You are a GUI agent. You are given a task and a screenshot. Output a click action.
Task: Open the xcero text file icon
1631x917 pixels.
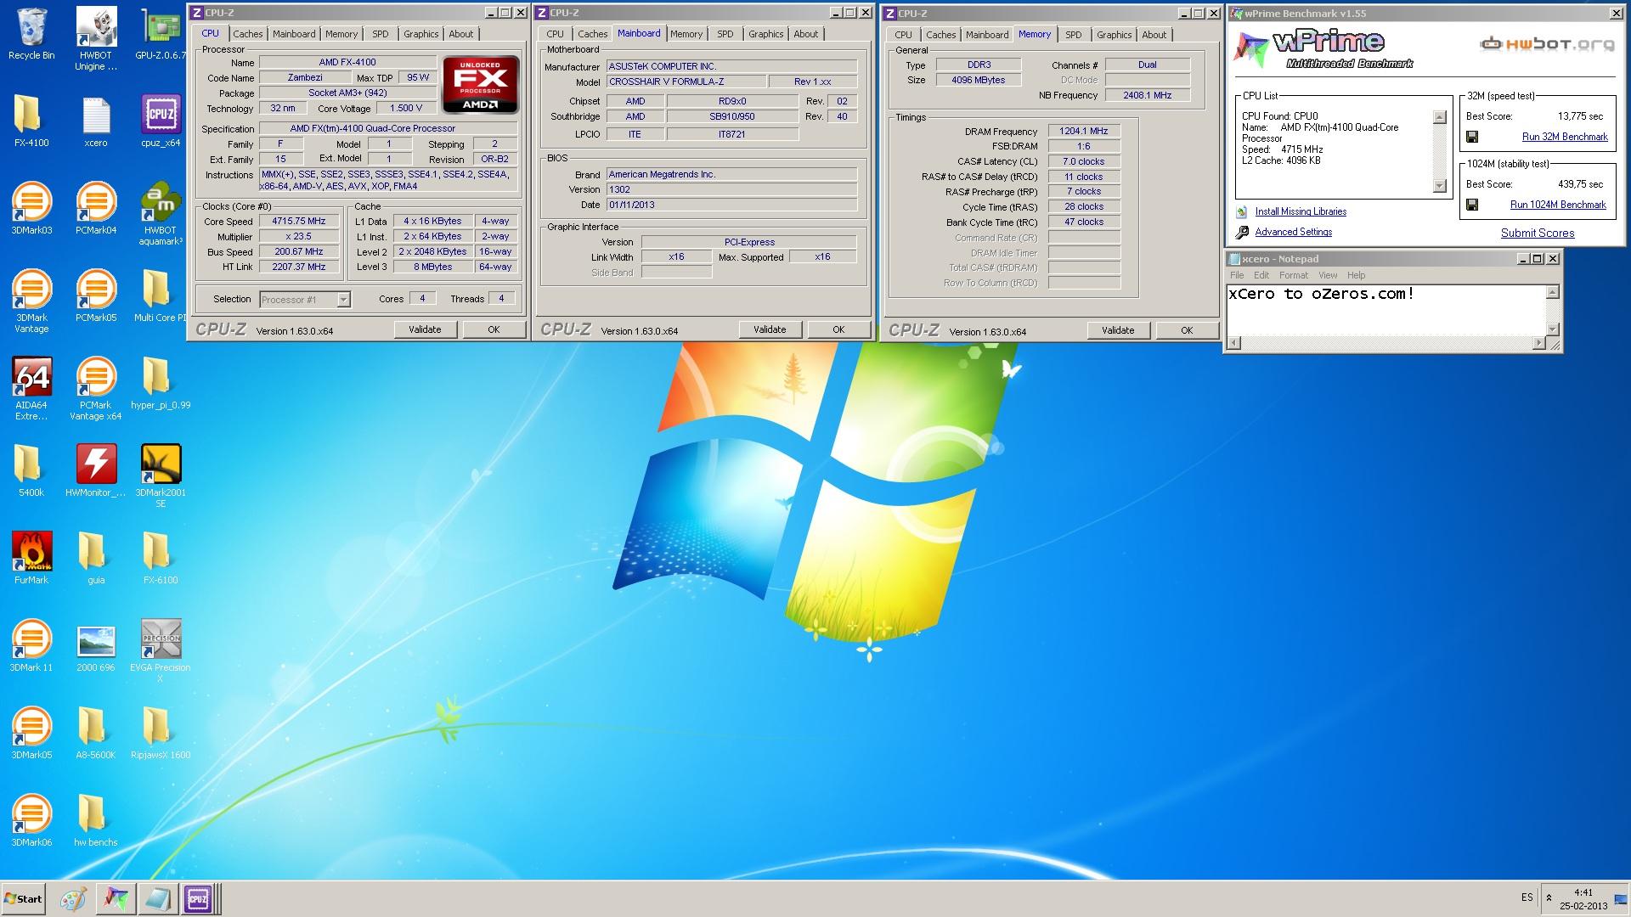tap(96, 121)
